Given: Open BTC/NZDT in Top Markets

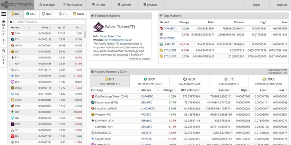Looking at the screenshot, I should pyautogui.click(x=170, y=50).
